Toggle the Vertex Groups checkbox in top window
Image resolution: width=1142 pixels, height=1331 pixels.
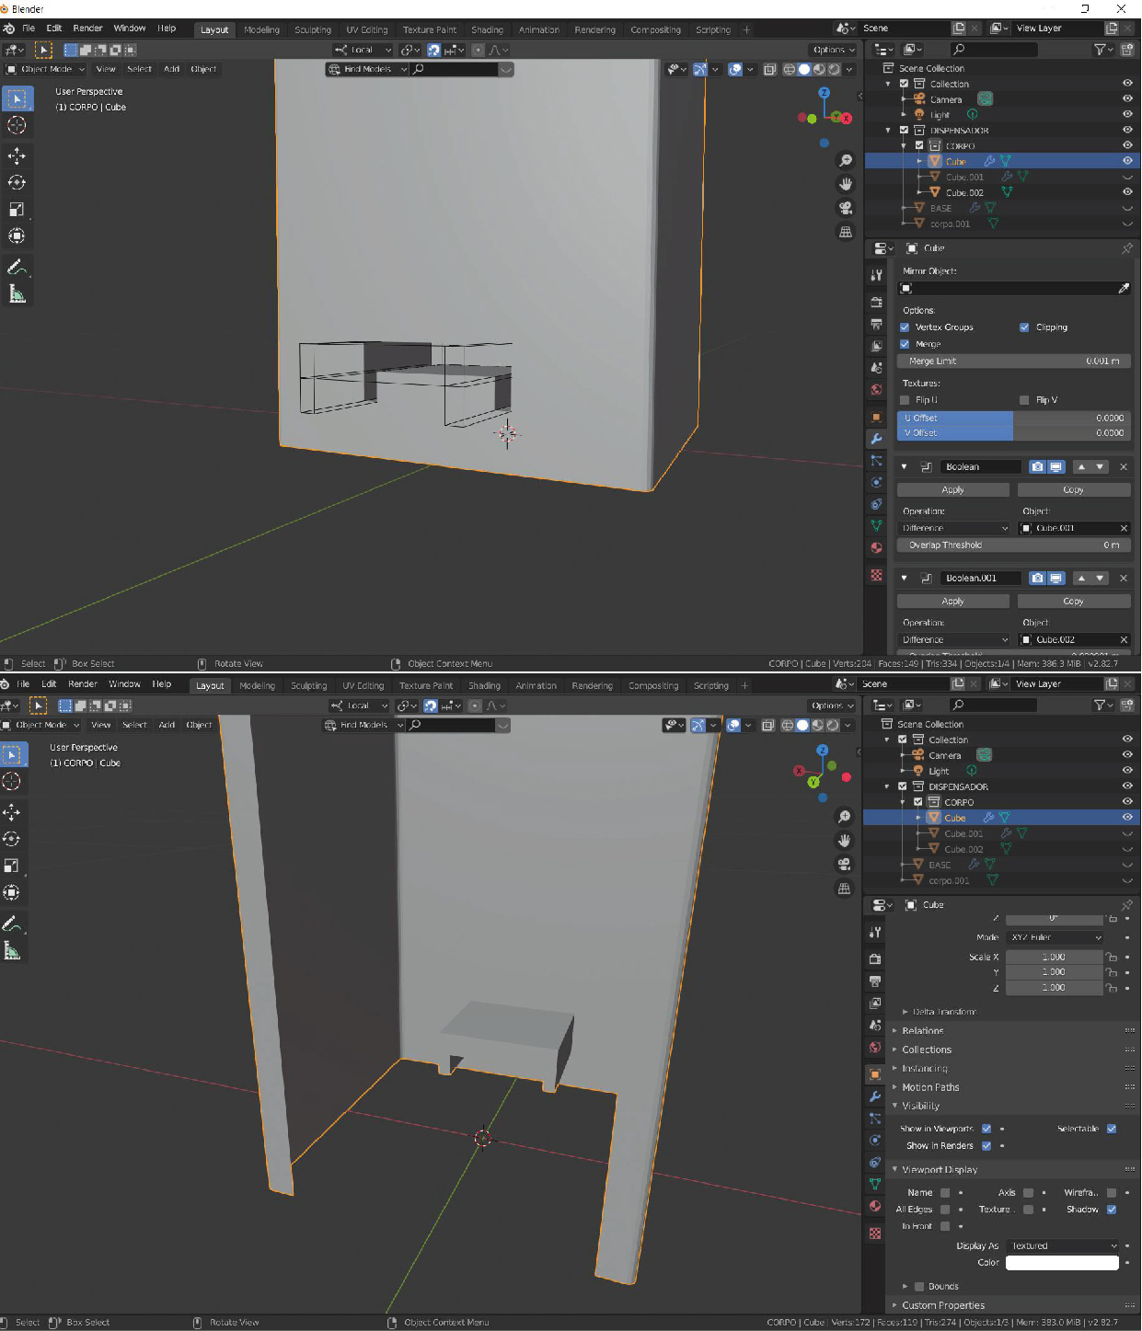coord(905,327)
